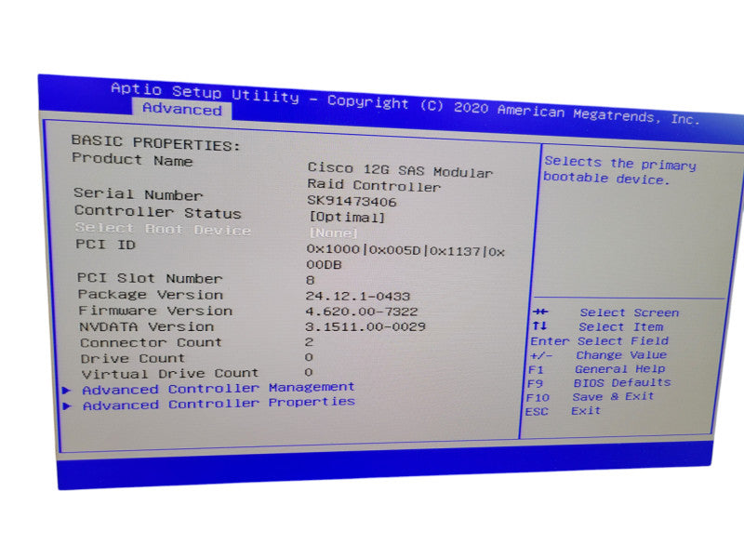
Task: Open Advanced Controller Properties submenu
Action: tap(219, 404)
